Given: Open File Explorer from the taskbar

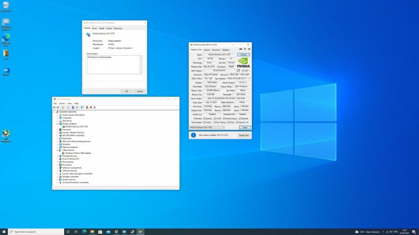Looking at the screenshot, I should click(92, 232).
